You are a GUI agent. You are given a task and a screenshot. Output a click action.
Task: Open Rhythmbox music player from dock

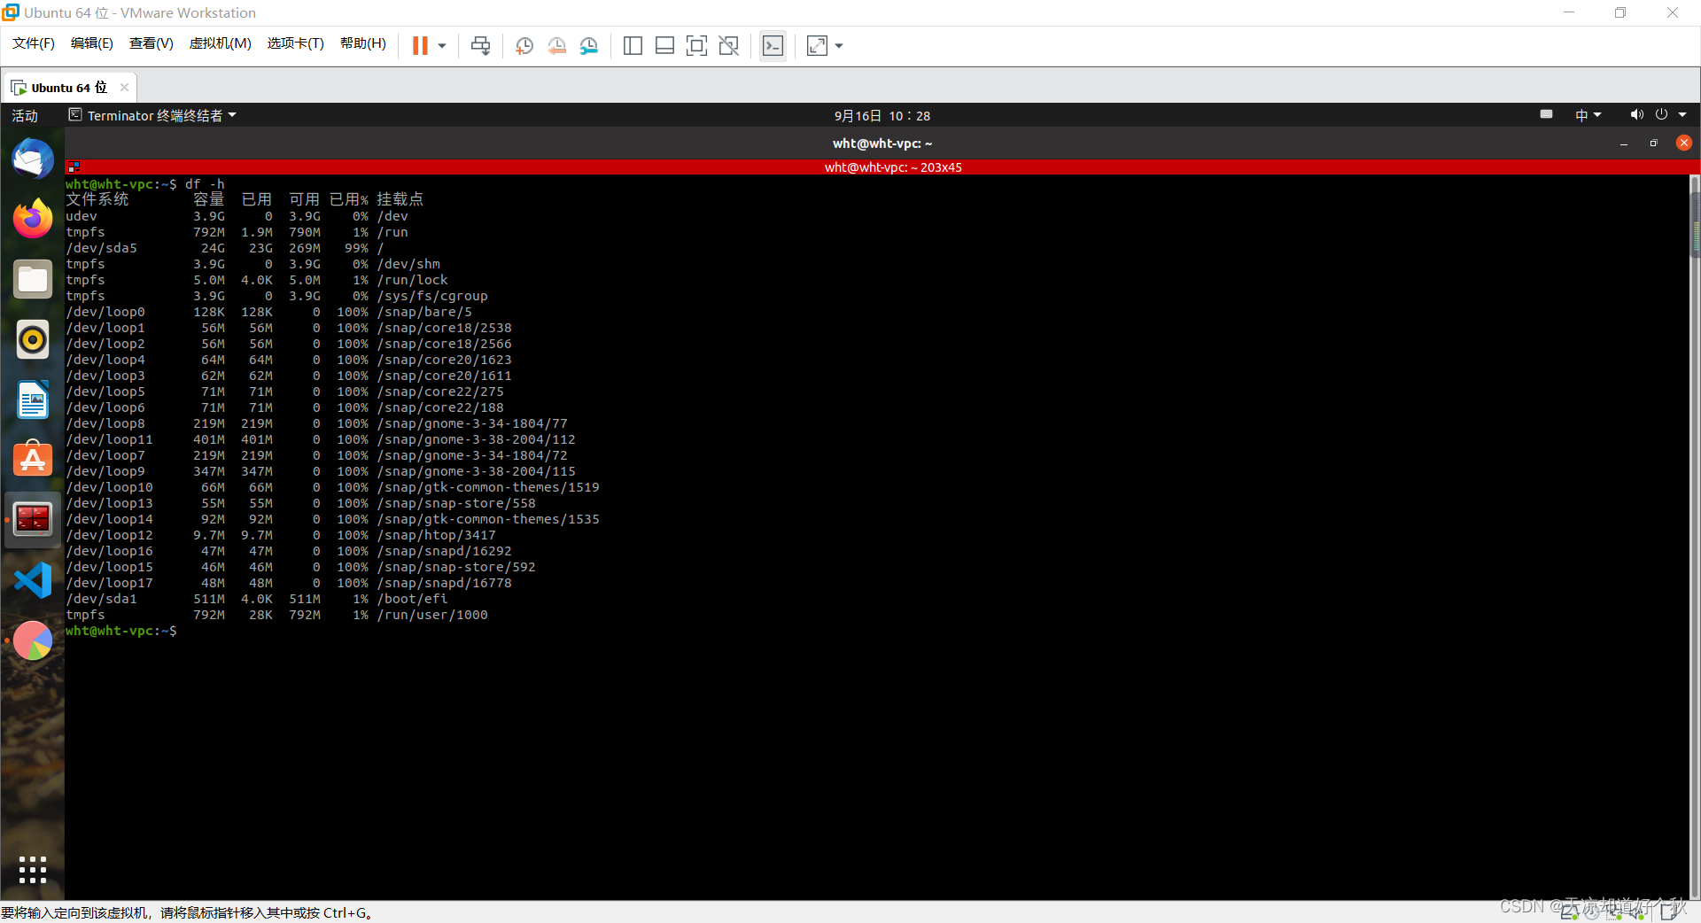click(33, 339)
